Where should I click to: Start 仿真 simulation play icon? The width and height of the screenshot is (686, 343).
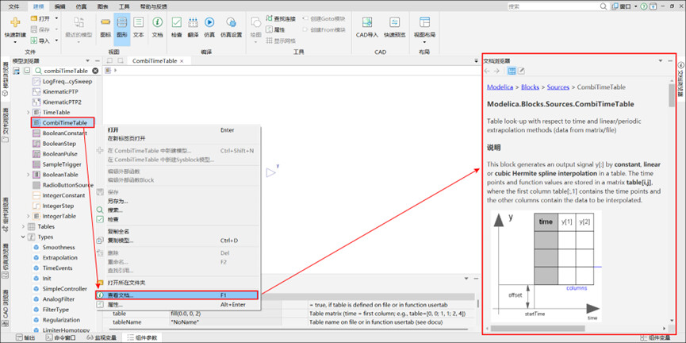pyautogui.click(x=209, y=22)
